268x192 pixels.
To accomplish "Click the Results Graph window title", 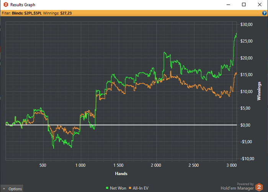I will (x=23, y=5).
